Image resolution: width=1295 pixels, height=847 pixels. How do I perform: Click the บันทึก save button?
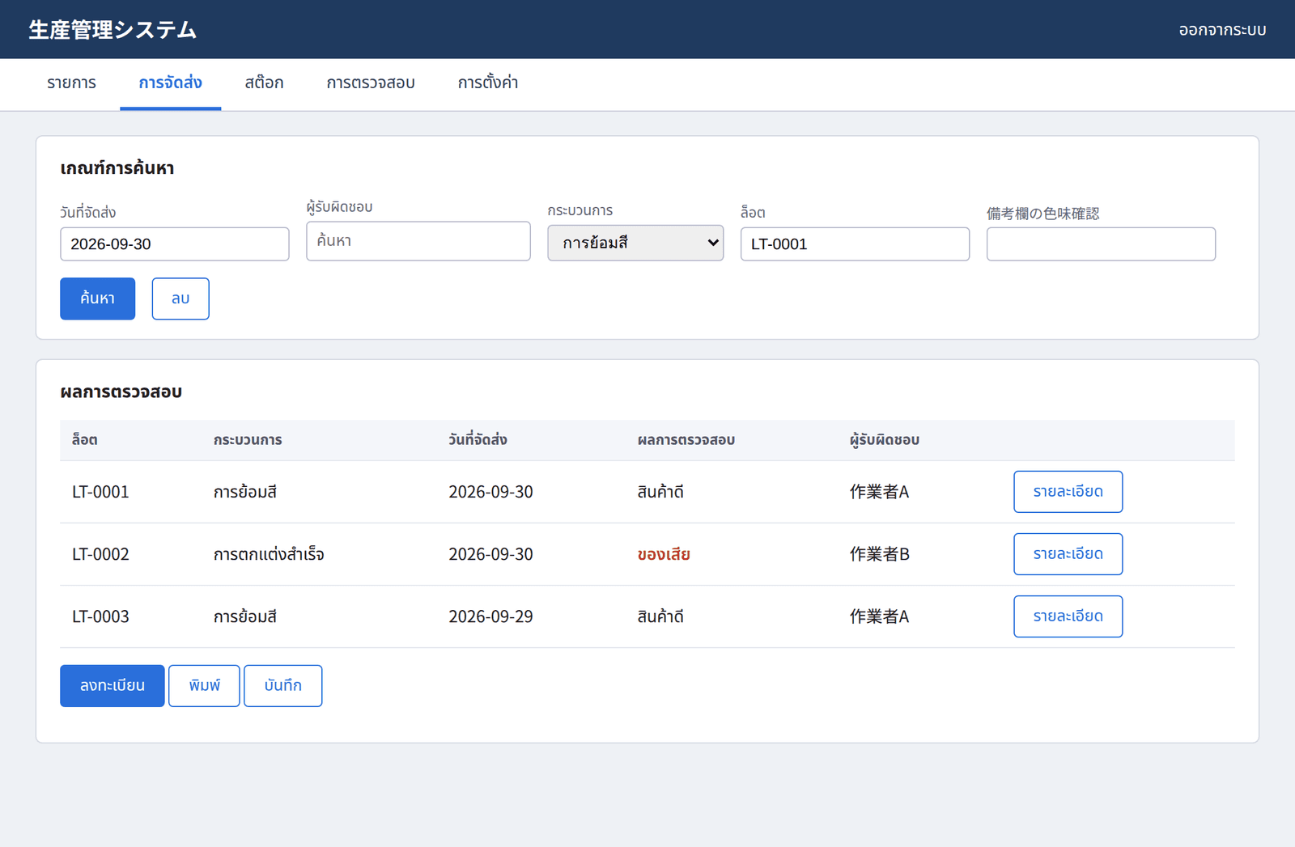pyautogui.click(x=283, y=686)
